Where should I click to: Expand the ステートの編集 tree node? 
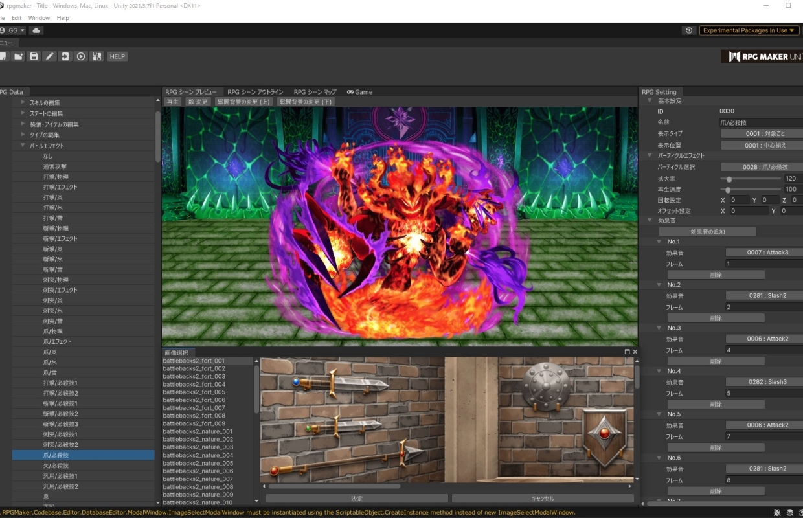pos(23,113)
